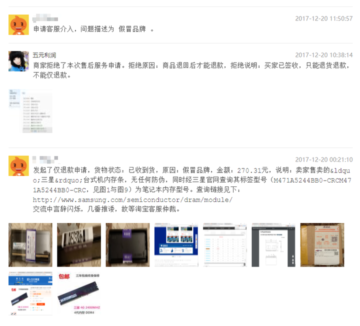Open eighth thumbnail of product listing page

tap(30, 293)
